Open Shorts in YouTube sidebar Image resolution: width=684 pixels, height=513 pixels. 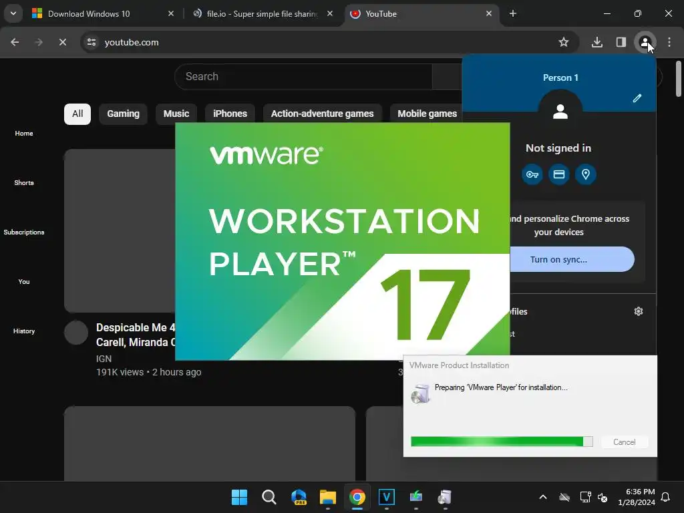tap(24, 183)
